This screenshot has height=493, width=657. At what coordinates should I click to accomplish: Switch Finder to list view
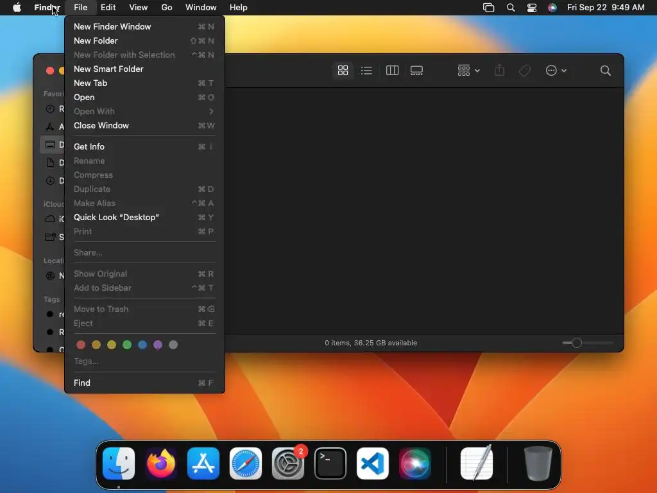coord(366,71)
